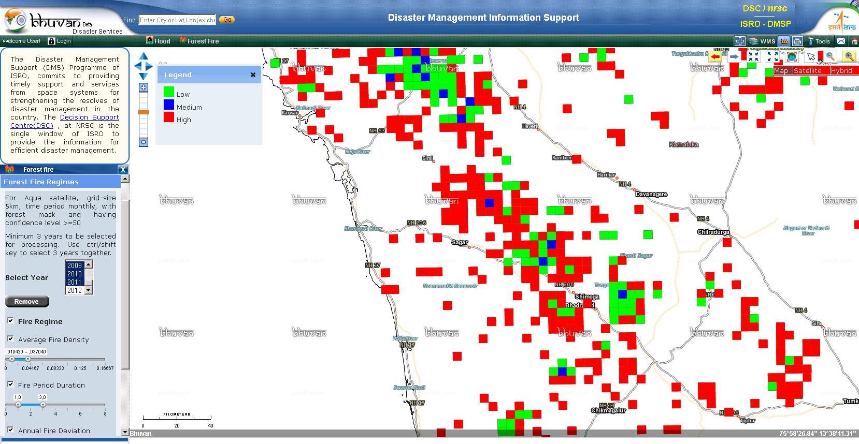Select year 2009 in the list
The image size is (859, 444).
(x=75, y=265)
